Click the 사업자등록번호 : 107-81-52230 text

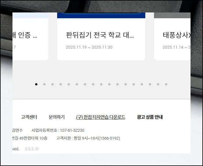pos(58,130)
